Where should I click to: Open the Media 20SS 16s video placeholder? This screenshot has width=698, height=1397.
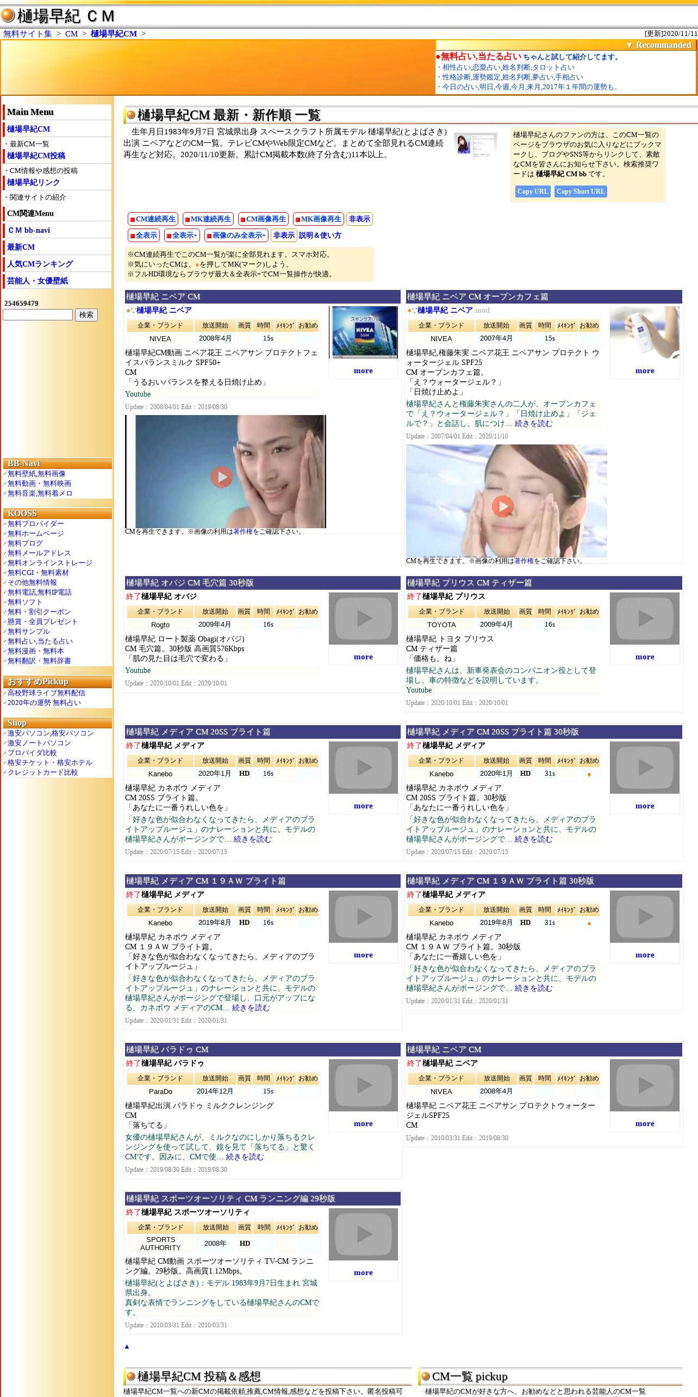[x=364, y=768]
